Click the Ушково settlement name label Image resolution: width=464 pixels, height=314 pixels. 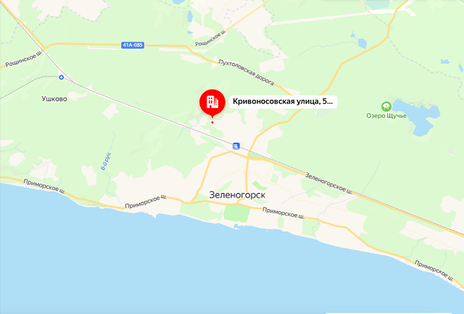point(54,98)
